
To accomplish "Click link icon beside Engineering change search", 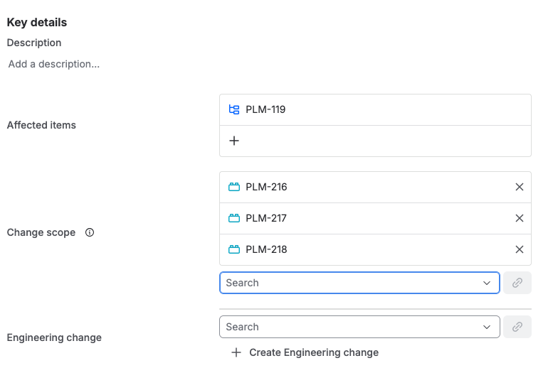I will (517, 327).
